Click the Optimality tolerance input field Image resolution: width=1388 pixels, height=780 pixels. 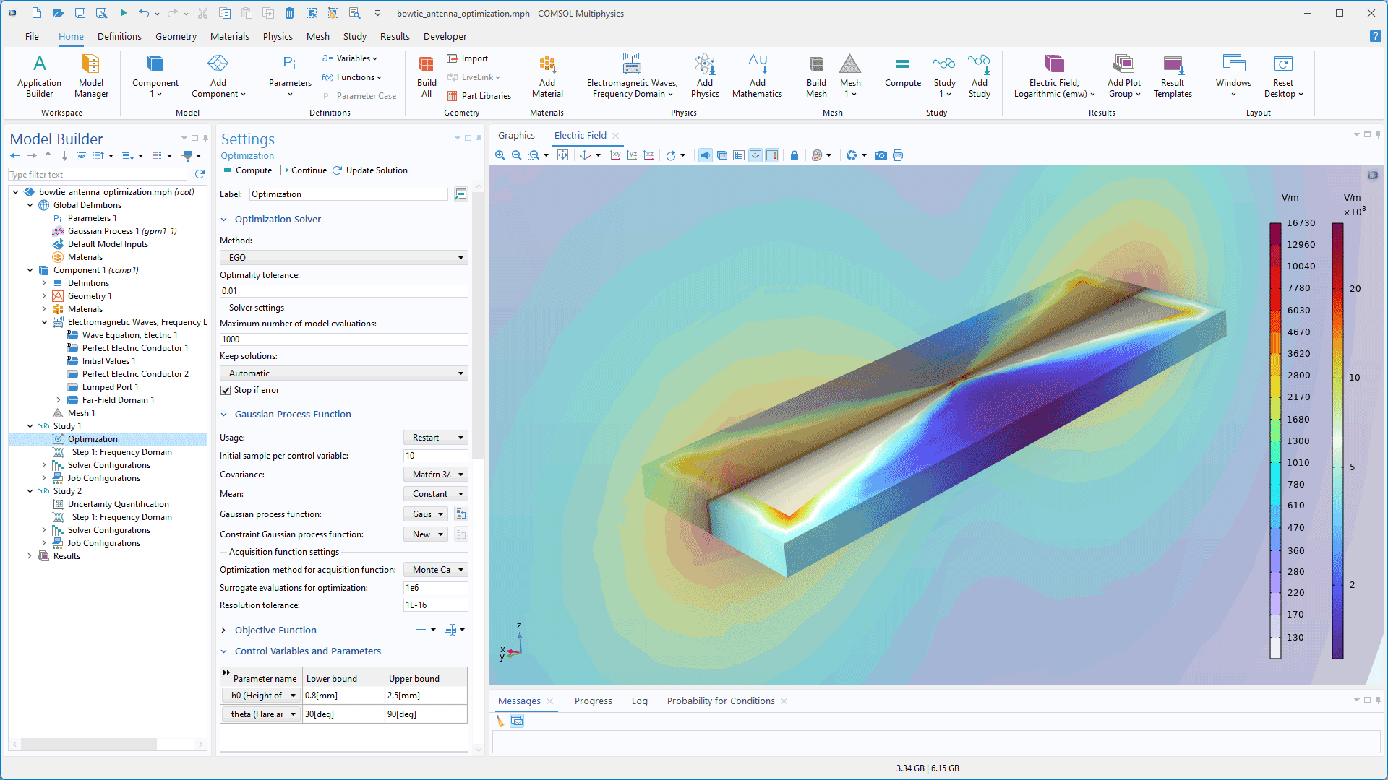coord(343,291)
